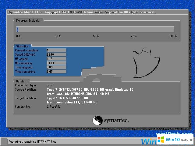Click the Time remaining label
195x146 pixels.
click(x=25, y=72)
